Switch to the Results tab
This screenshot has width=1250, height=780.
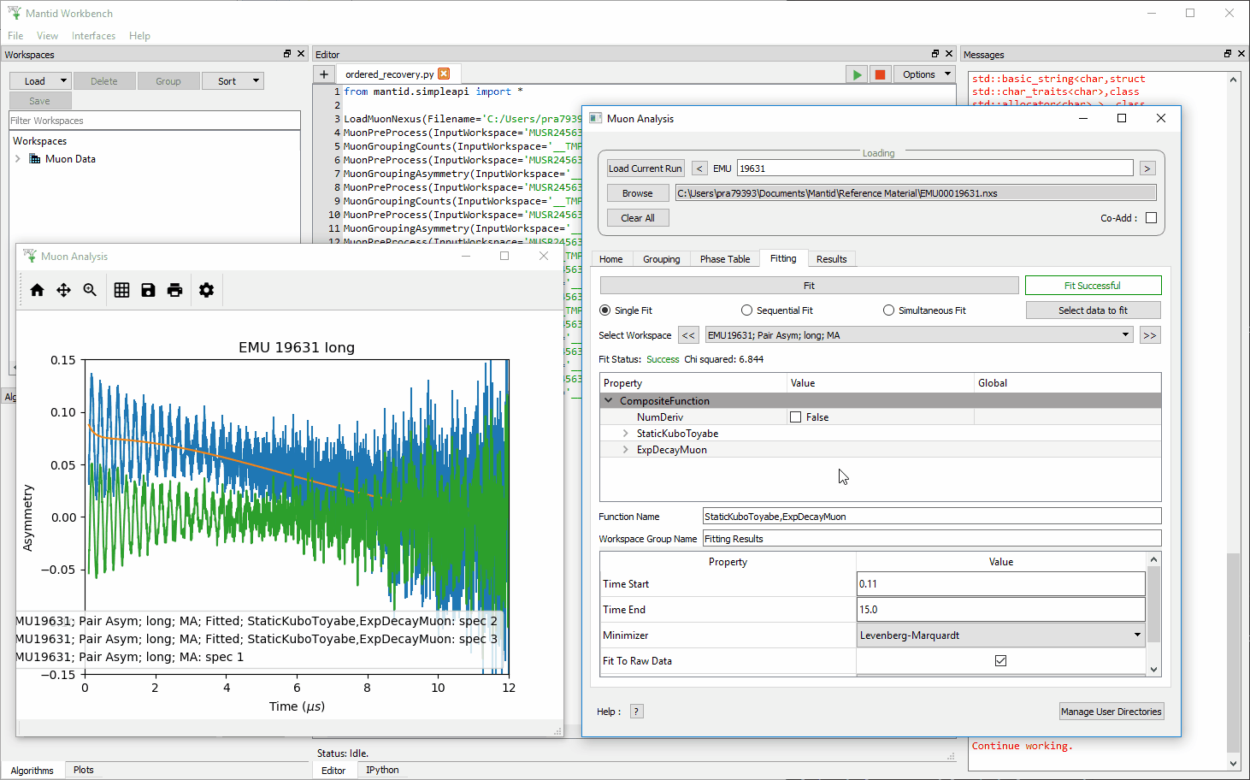click(831, 259)
